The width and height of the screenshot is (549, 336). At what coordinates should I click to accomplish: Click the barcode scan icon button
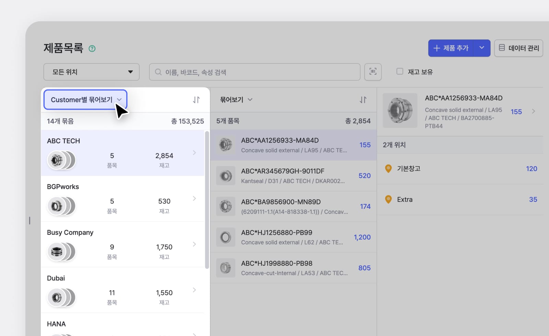pyautogui.click(x=373, y=72)
